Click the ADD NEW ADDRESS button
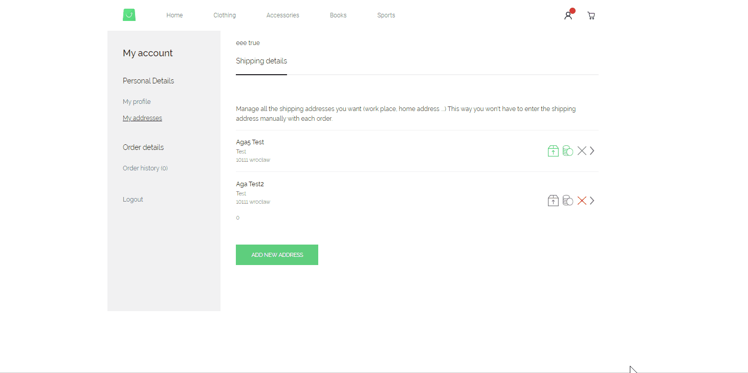The width and height of the screenshot is (748, 373). tap(277, 254)
